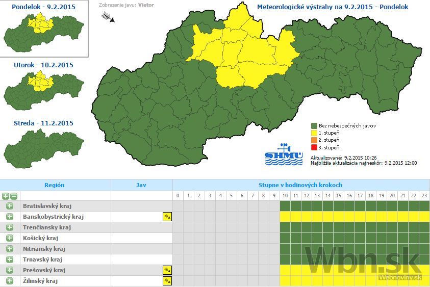The height and width of the screenshot is (287, 430).
Task: Expand the Nitriansky kraj row
Action: tap(10, 249)
